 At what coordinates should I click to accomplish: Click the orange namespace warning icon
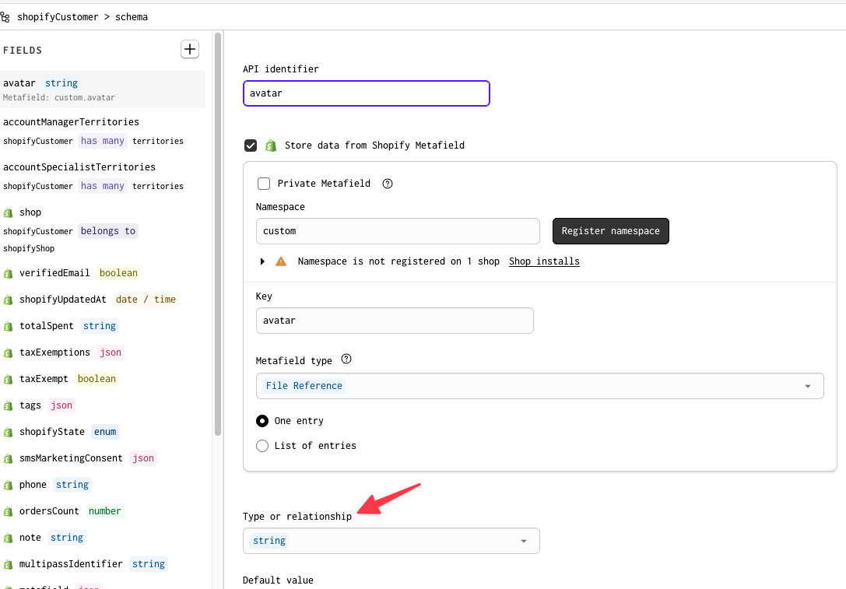[281, 261]
